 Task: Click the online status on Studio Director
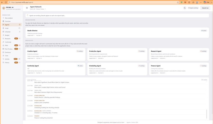pyautogui.click(x=204, y=31)
